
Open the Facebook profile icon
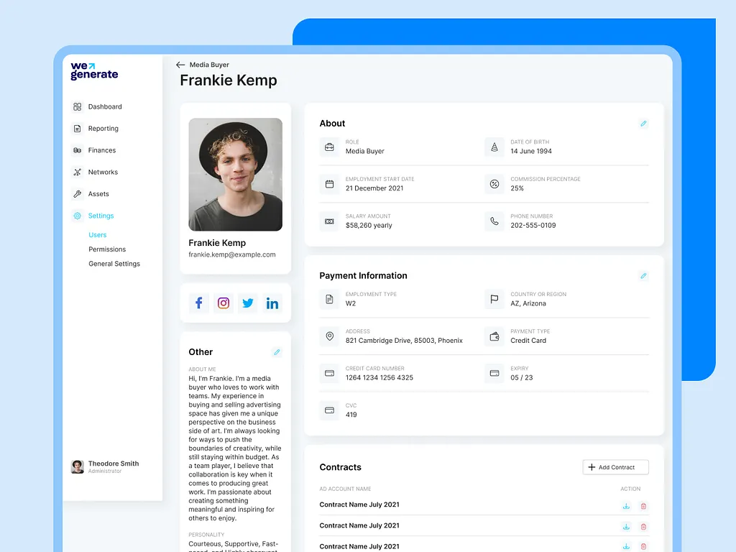(x=198, y=303)
